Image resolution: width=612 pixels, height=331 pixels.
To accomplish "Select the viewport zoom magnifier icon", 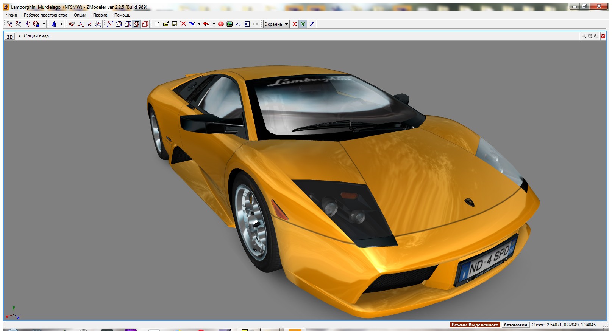I will click(584, 36).
